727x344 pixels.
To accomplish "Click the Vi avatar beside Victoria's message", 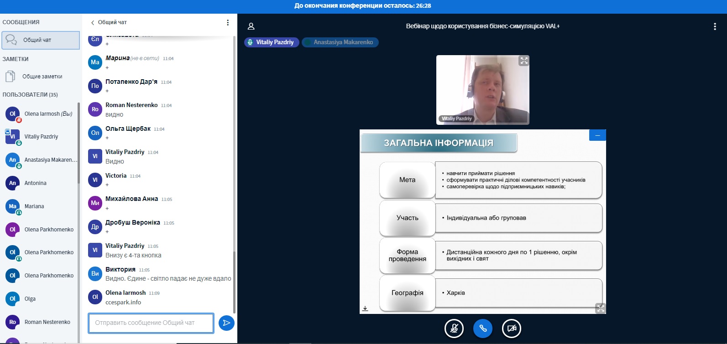I will tap(95, 180).
